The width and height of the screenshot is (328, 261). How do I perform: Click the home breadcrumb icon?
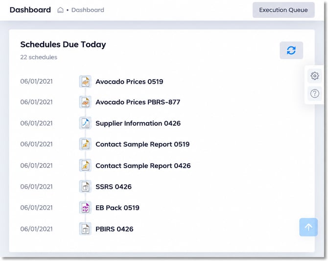pyautogui.click(x=60, y=10)
